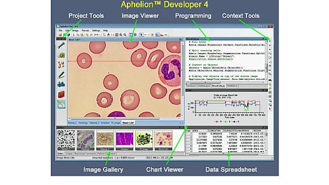Screen dimensions: 329x185
Task: Switch to the Untitled.cs script tab
Action: click(232, 86)
